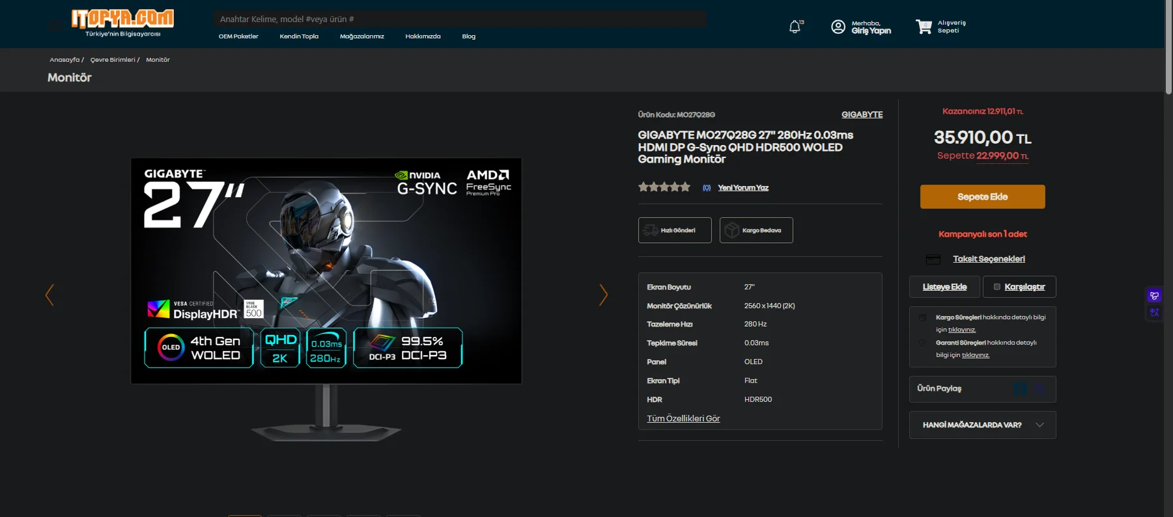Click the price 35.910,00 TL
1173x517 pixels.
click(982, 137)
